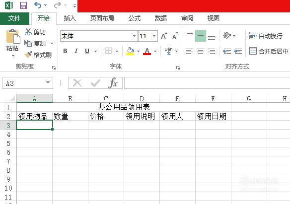Open the font color dropdown arrow

(155, 51)
